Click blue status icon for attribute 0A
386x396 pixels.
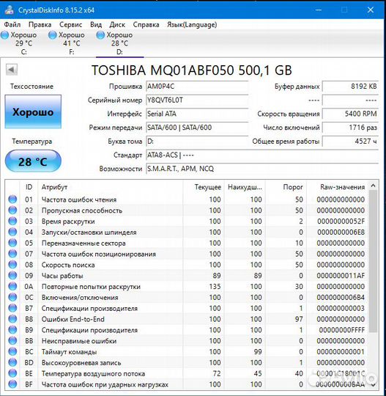[12, 286]
